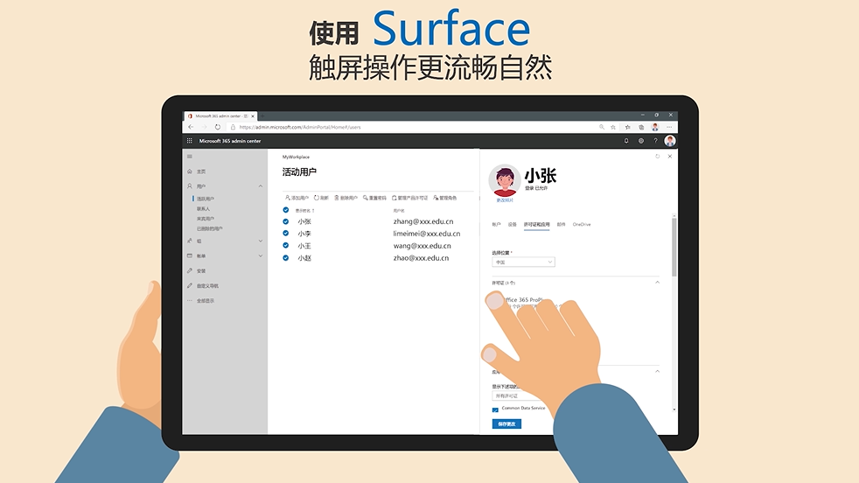
Task: Open 来宾用户 guest users in sidebar
Action: point(206,219)
